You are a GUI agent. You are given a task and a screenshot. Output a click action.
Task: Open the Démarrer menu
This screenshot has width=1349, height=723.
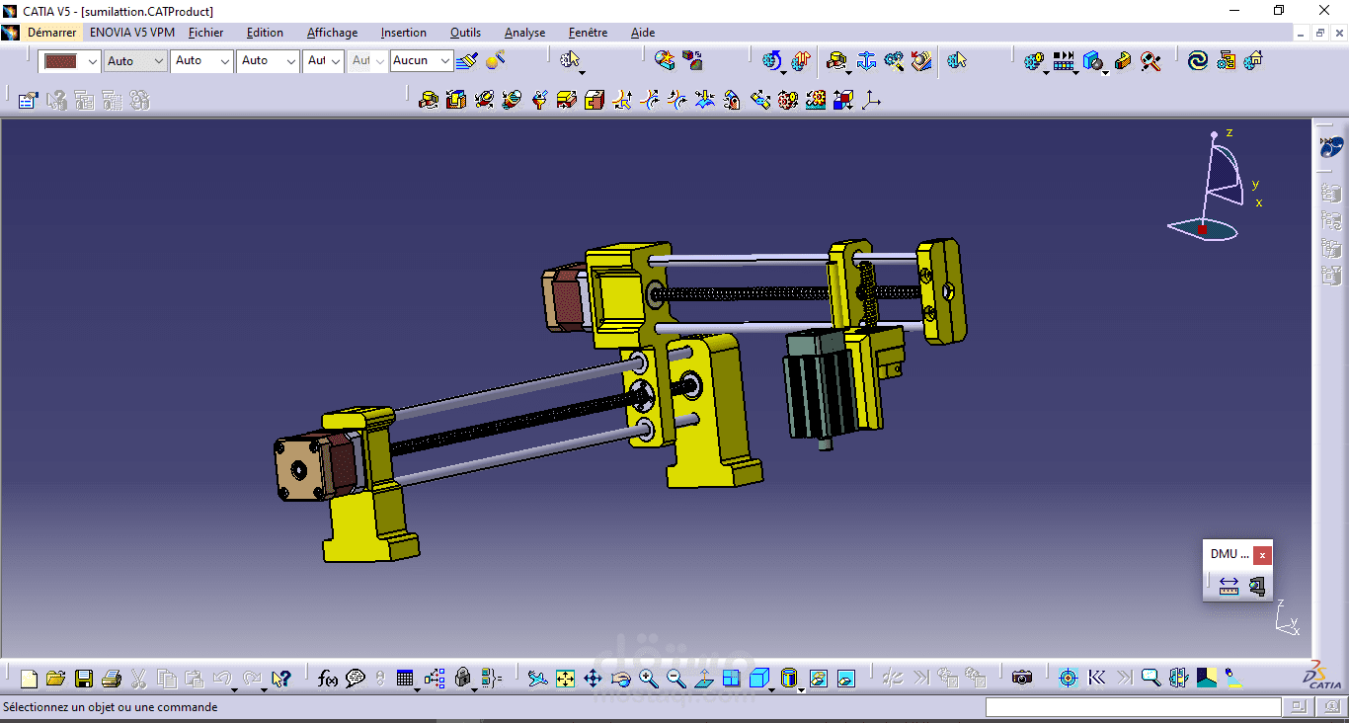51,33
